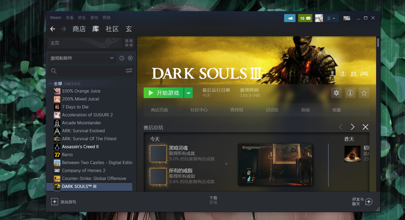Image resolution: width=405 pixels, height=220 pixels.
Task: Open the 下载 管理 downloads manager
Action: click(x=213, y=200)
